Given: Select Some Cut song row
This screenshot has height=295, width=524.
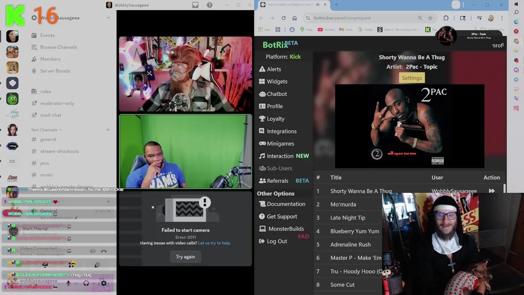Looking at the screenshot, I should [348, 285].
